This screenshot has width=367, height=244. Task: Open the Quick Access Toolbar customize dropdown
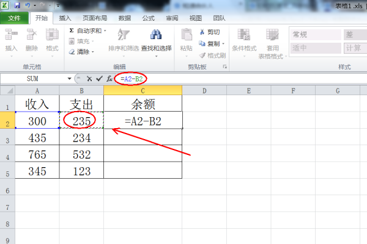click(58, 5)
